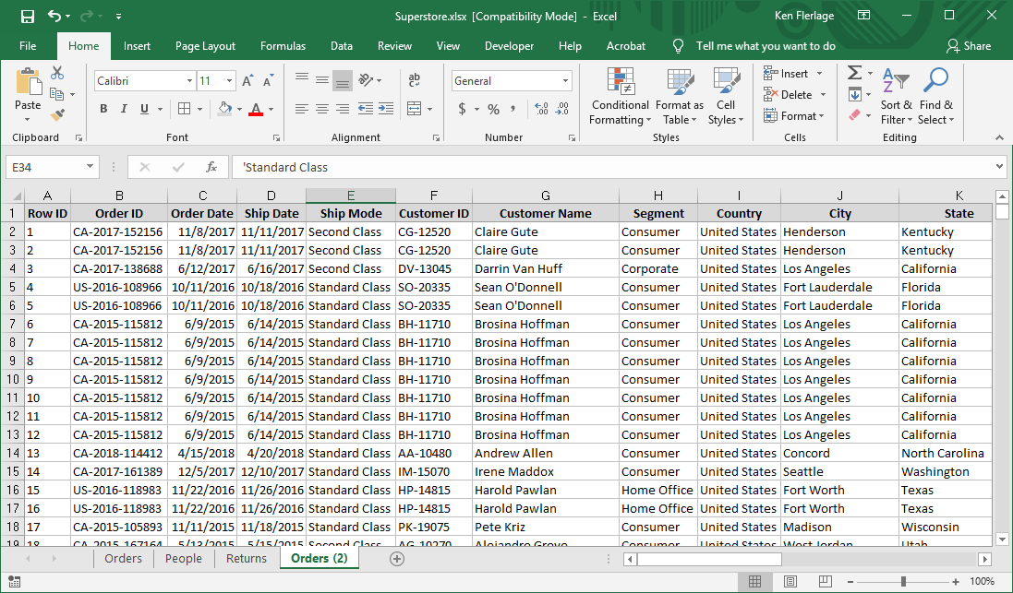The width and height of the screenshot is (1013, 593).
Task: Click the Cut scissors icon
Action: click(57, 73)
